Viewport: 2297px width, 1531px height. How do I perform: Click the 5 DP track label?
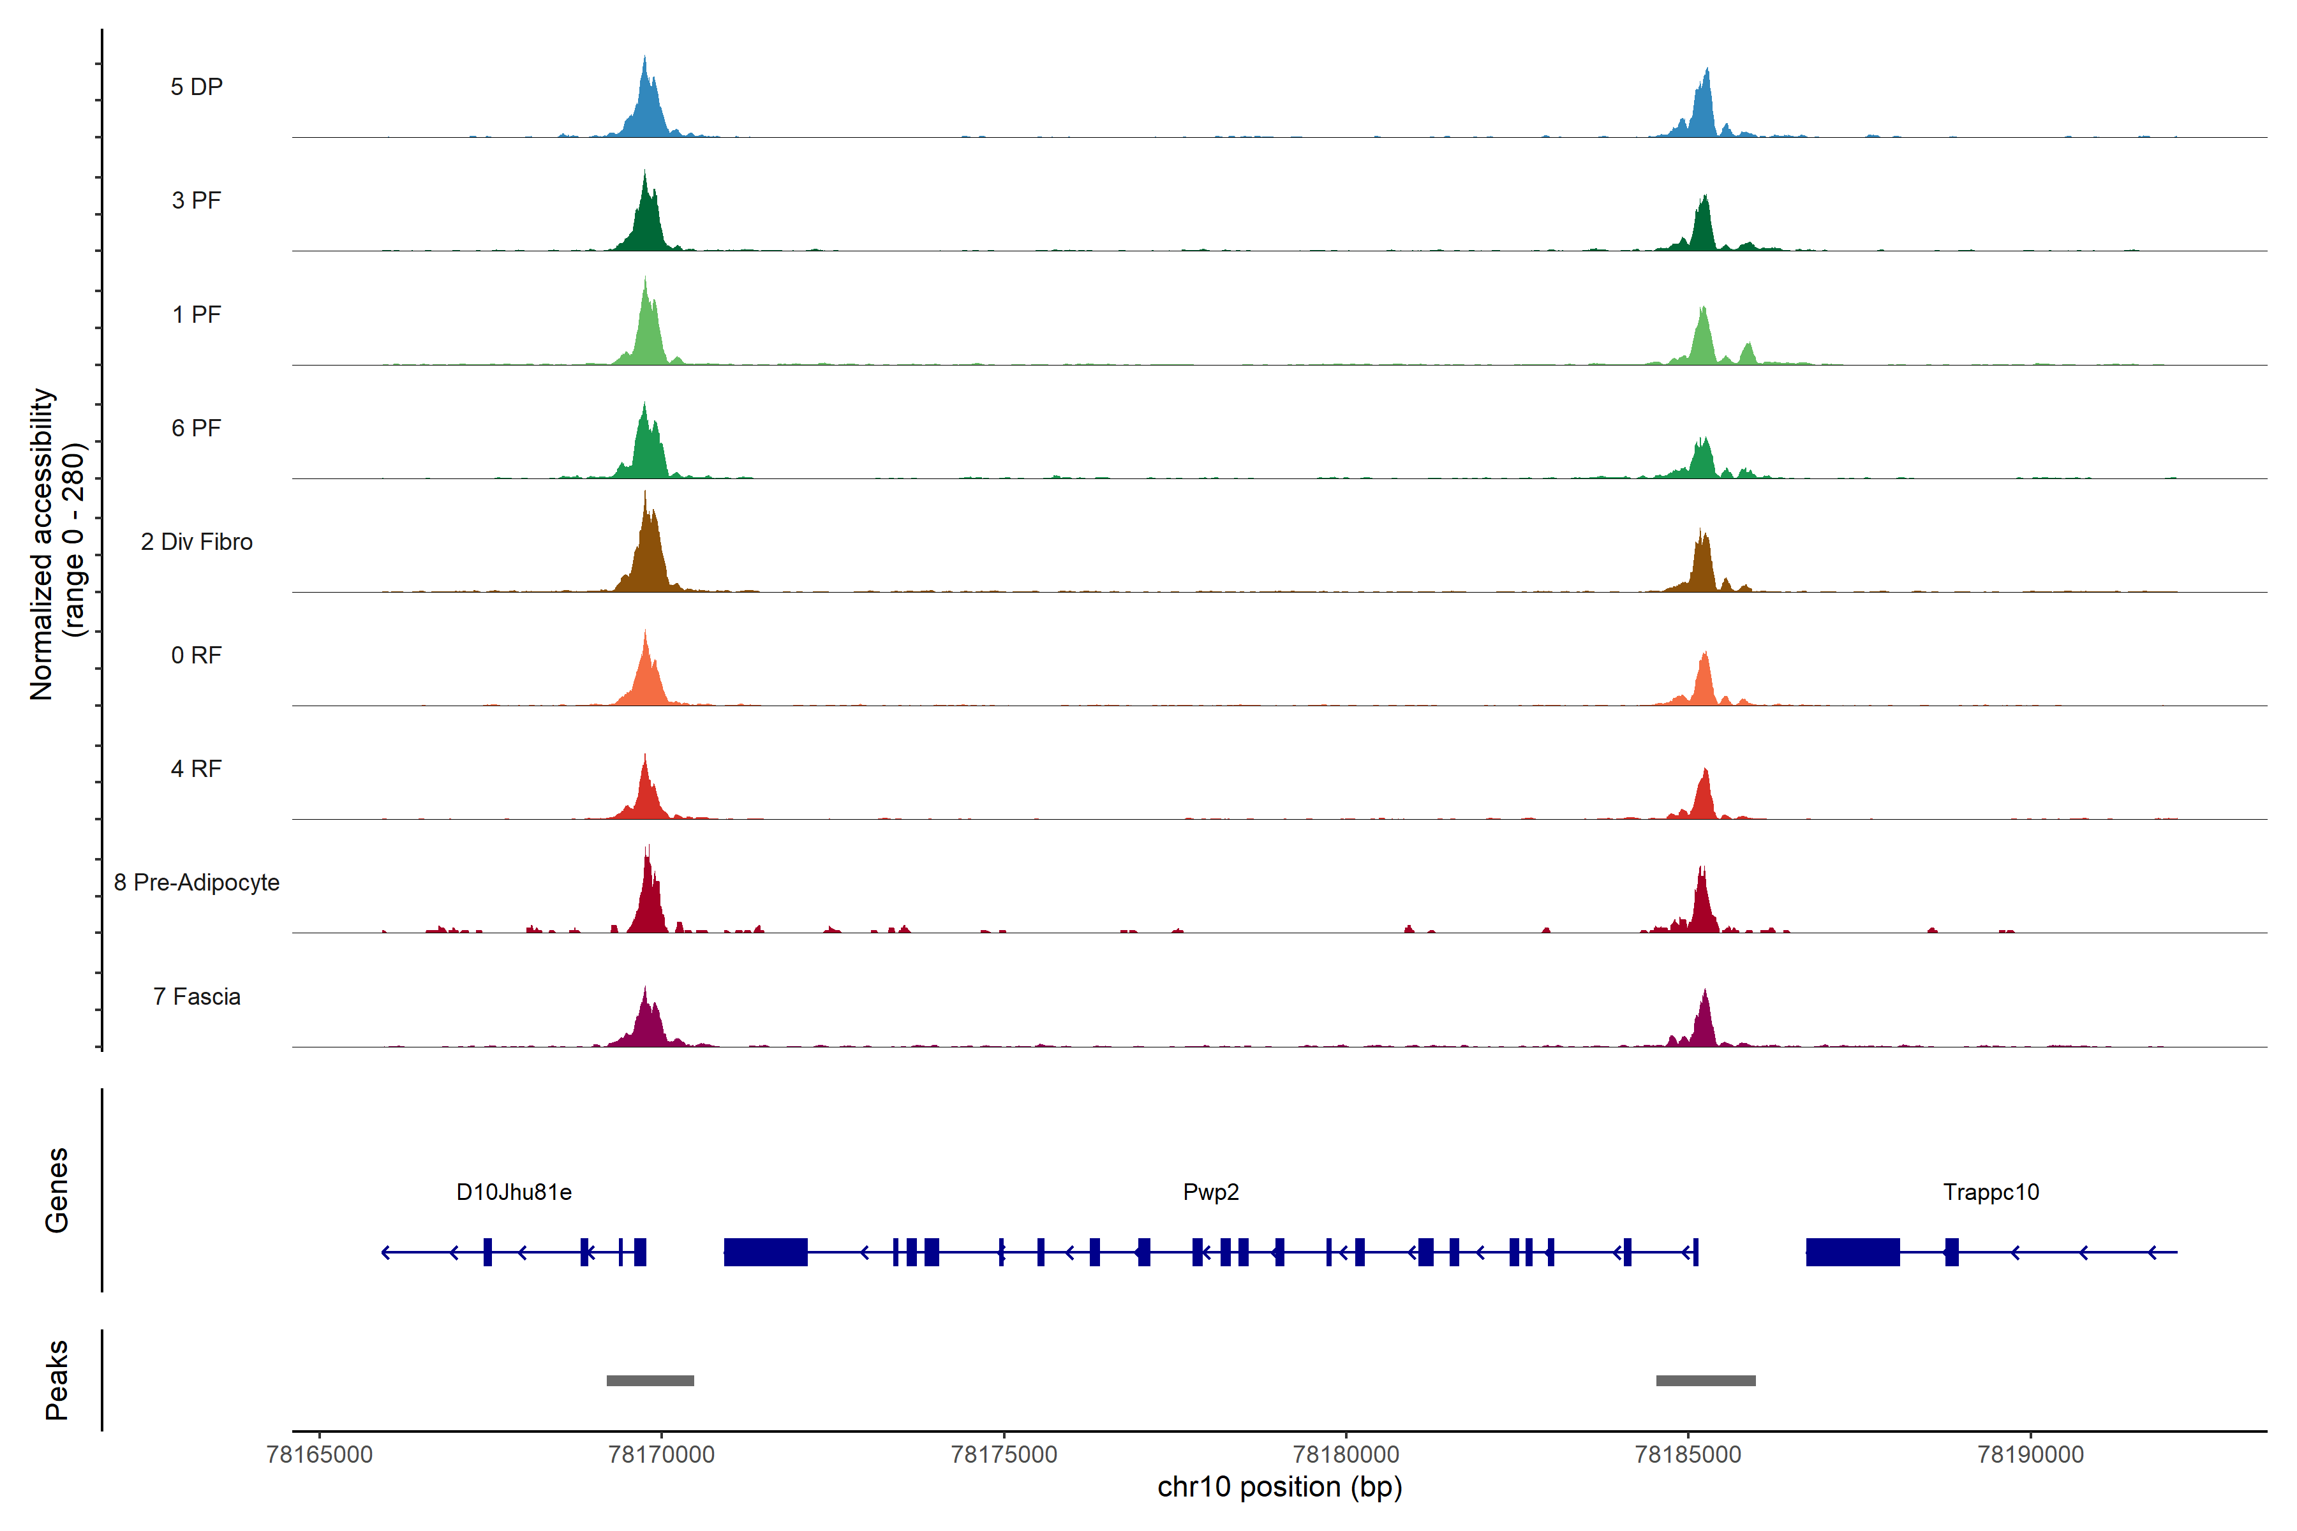197,87
